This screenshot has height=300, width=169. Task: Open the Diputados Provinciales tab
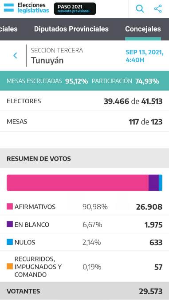click(71, 29)
